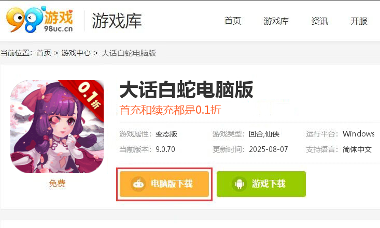380x228 pixels.
Task: Click the green 游戏下载 button
Action: click(x=261, y=184)
